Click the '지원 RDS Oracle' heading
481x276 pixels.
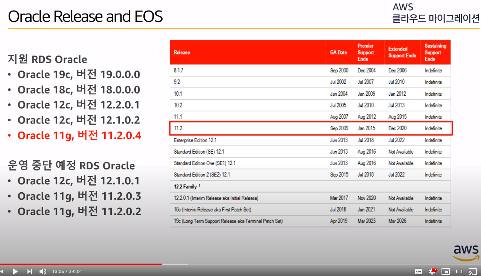pyautogui.click(x=47, y=59)
